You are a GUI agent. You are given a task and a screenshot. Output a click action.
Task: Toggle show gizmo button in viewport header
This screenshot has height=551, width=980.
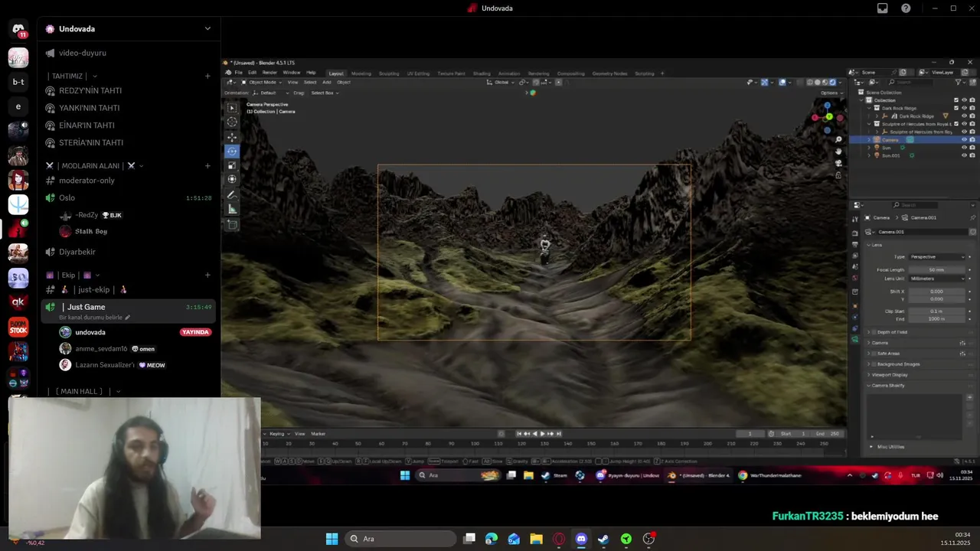(764, 82)
